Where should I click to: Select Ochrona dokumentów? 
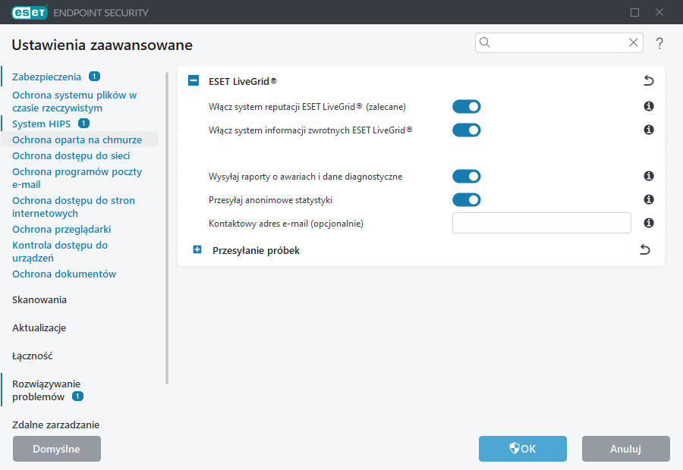tap(64, 274)
